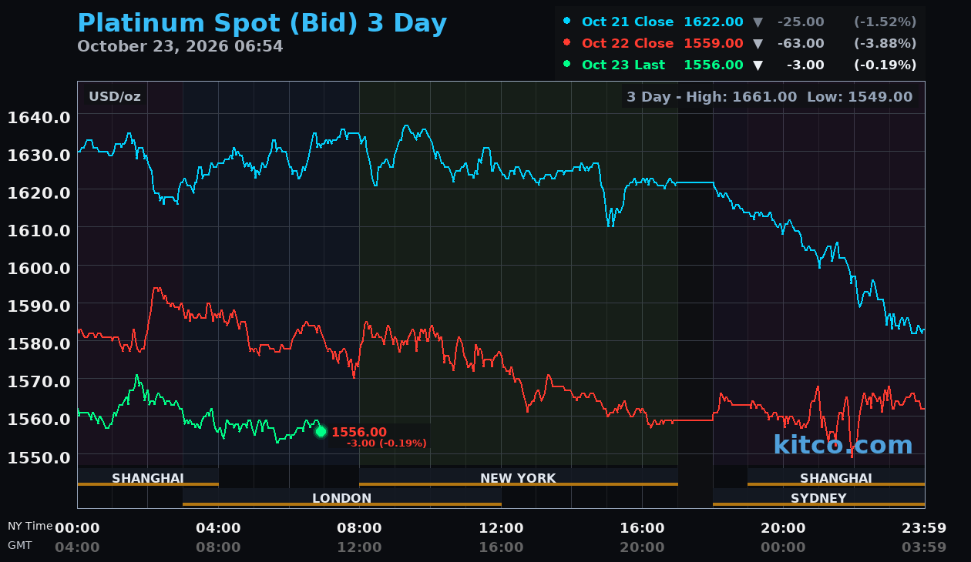Image resolution: width=971 pixels, height=562 pixels.
Task: Click the 'USD/oz' unit label
Action: click(115, 97)
